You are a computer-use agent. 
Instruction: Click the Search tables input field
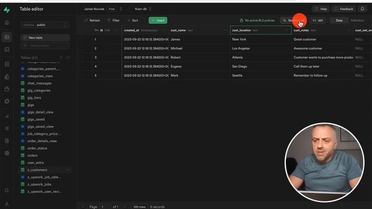(45, 45)
